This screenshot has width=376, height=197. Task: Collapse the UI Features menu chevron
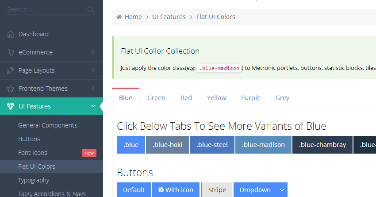93,106
